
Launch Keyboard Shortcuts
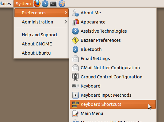(x=113, y=104)
